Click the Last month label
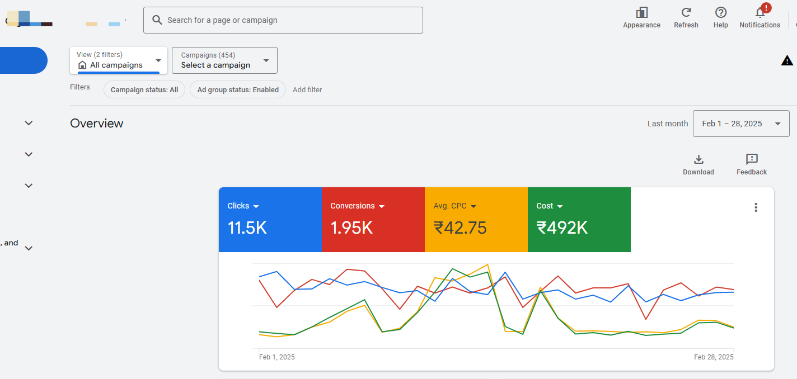Image resolution: width=797 pixels, height=379 pixels. 668,124
